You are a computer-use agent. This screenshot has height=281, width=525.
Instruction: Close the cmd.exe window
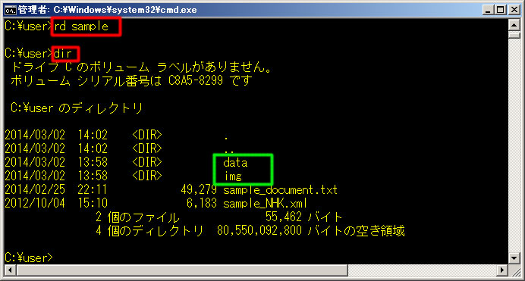[x=514, y=10]
